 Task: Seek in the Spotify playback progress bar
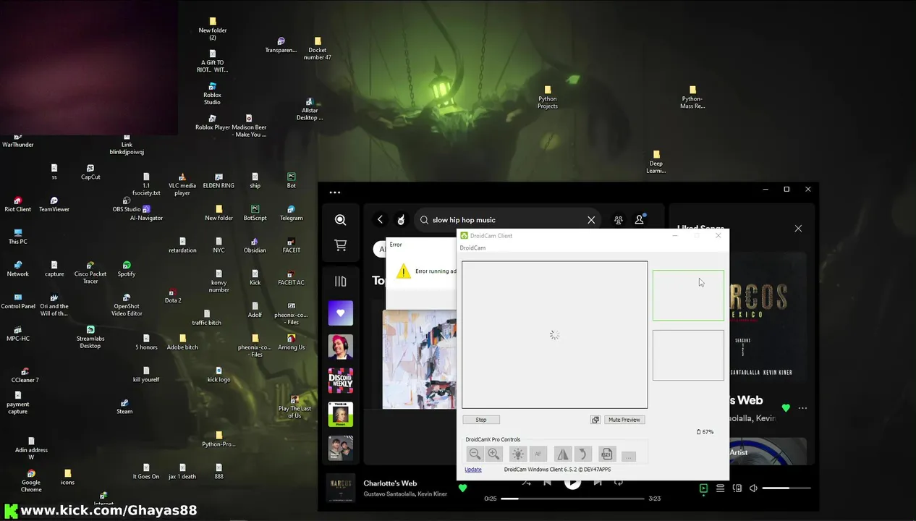[572, 499]
